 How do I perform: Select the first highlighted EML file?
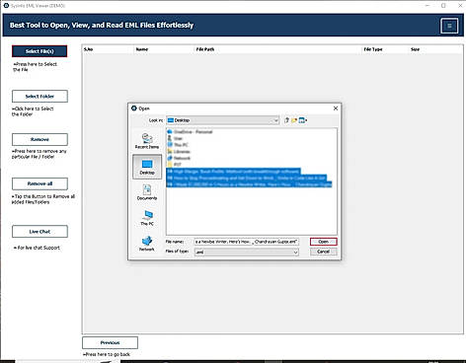click(233, 172)
